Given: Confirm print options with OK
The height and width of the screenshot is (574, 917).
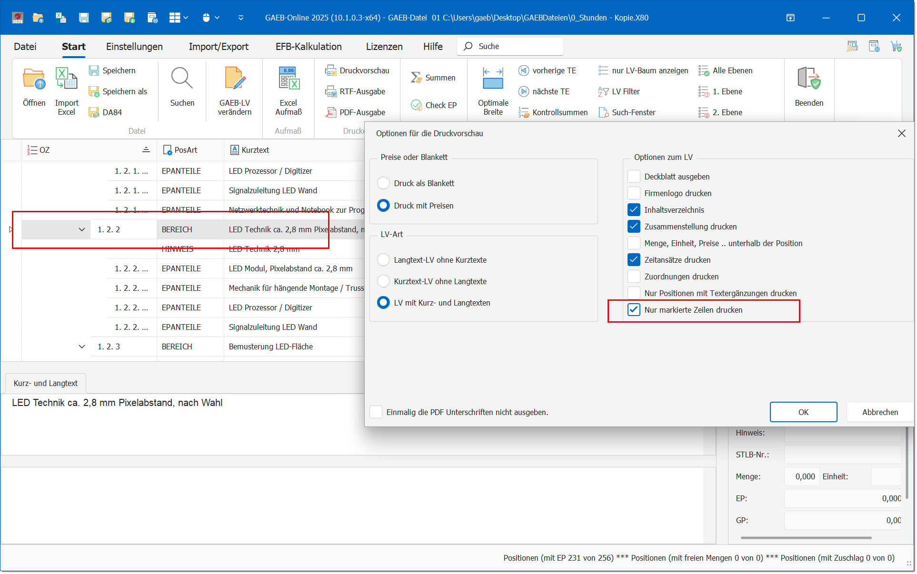Looking at the screenshot, I should point(803,412).
